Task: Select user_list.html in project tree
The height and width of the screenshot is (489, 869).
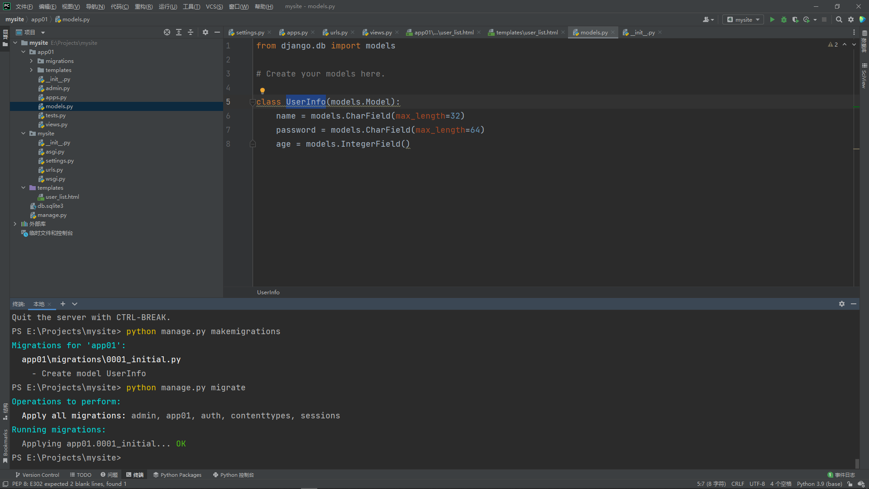Action: click(x=62, y=197)
